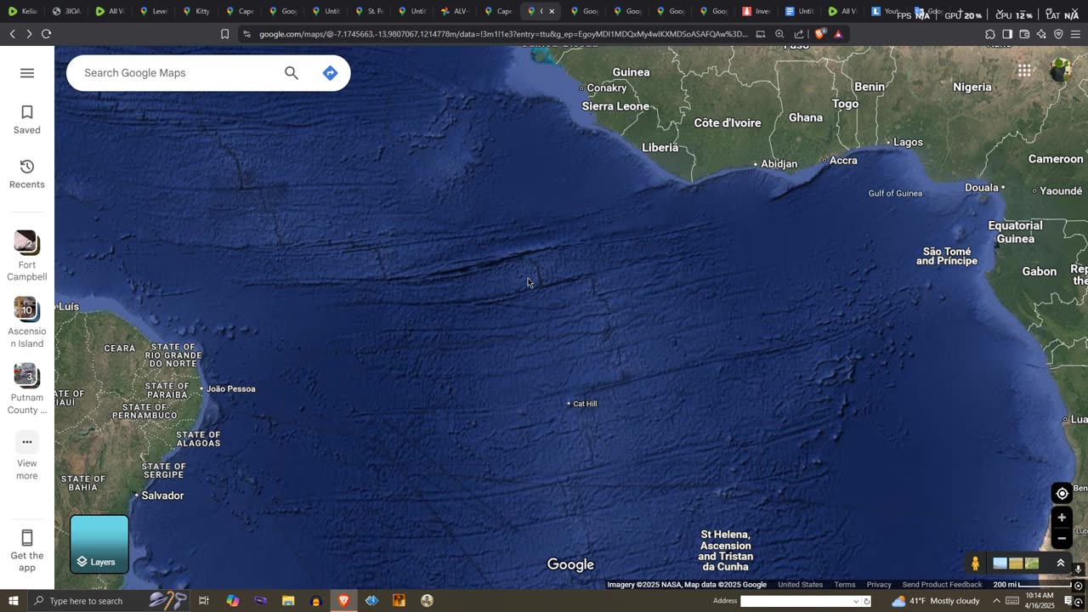The height and width of the screenshot is (612, 1088).
Task: Switch to the Kitty tab
Action: click(196, 11)
